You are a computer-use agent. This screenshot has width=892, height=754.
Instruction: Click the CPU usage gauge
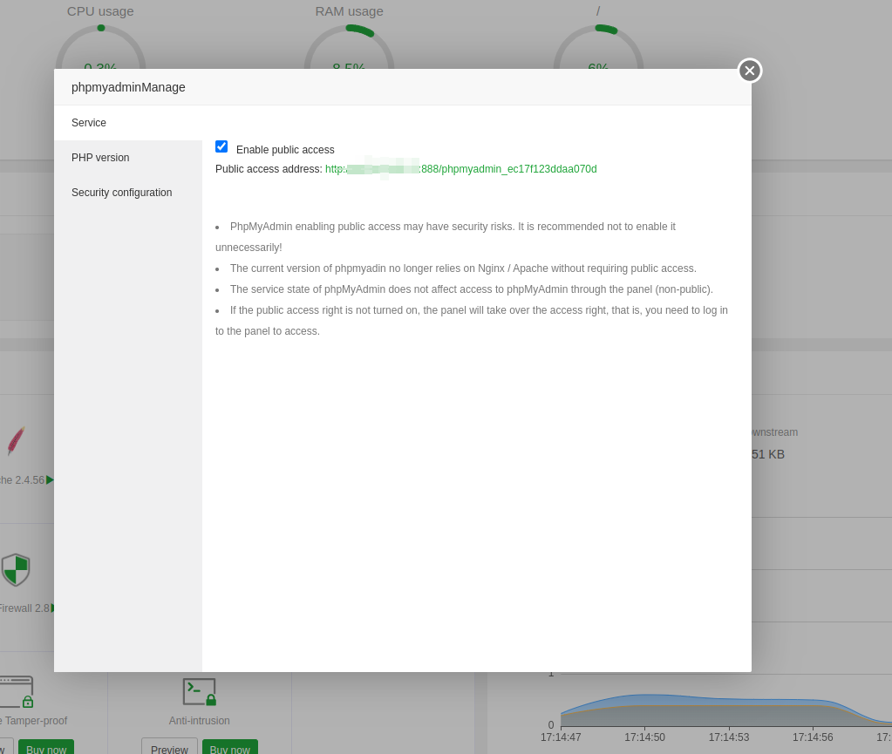click(100, 46)
